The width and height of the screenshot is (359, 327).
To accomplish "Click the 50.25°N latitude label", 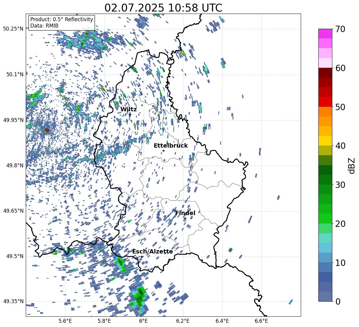I will [x=13, y=29].
